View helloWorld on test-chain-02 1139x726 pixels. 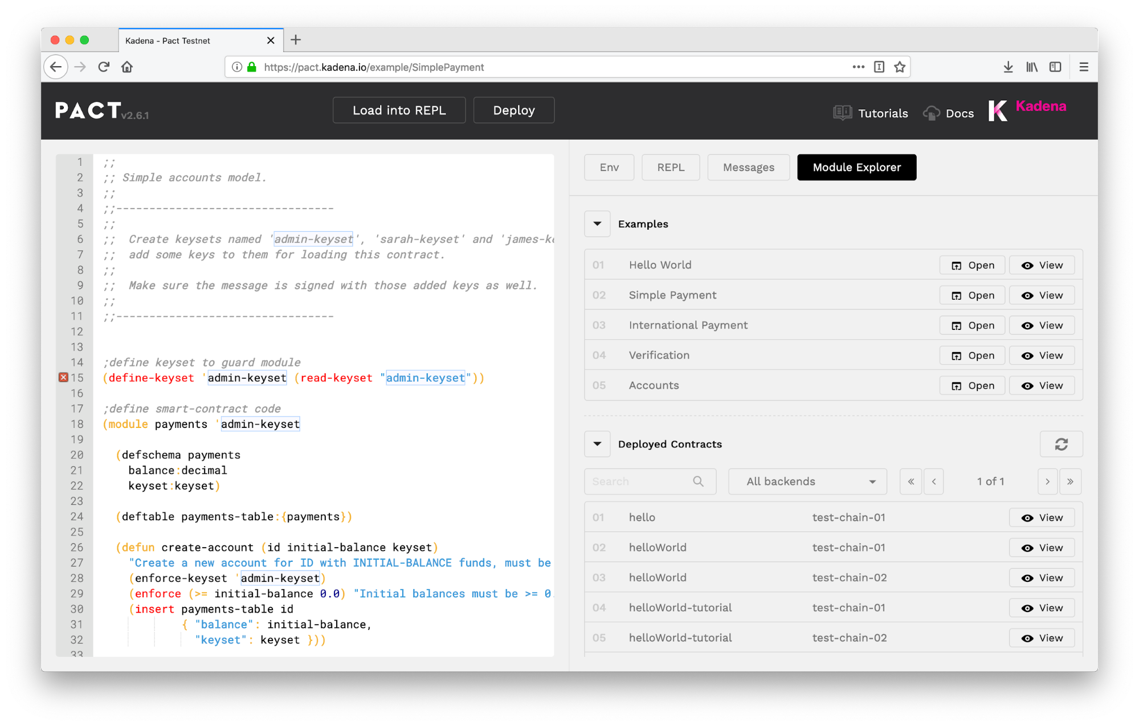1042,578
